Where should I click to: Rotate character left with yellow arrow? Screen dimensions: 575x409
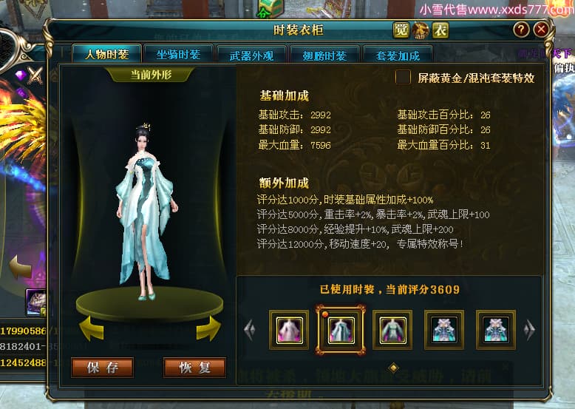pyautogui.click(x=92, y=328)
